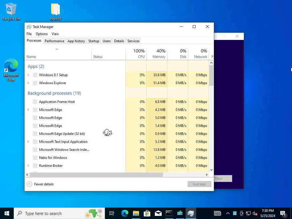Open the Options menu
Viewport: 292px width, 219px height.
[x=42, y=34]
